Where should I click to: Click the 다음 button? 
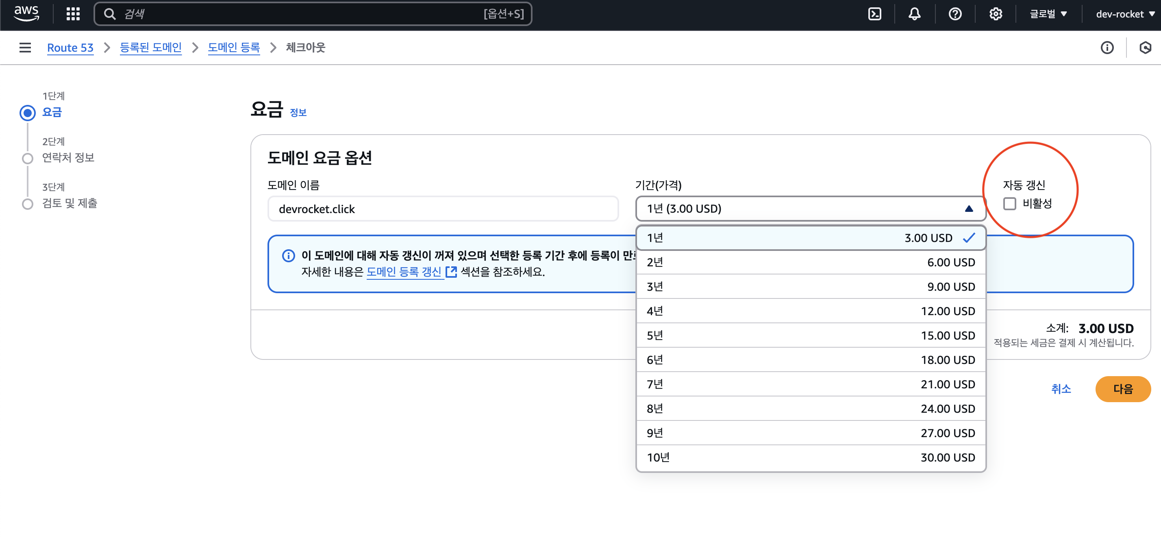point(1123,389)
